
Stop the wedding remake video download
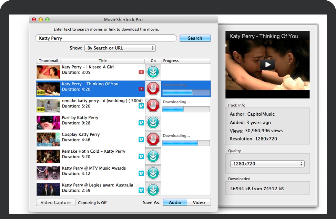(153, 106)
